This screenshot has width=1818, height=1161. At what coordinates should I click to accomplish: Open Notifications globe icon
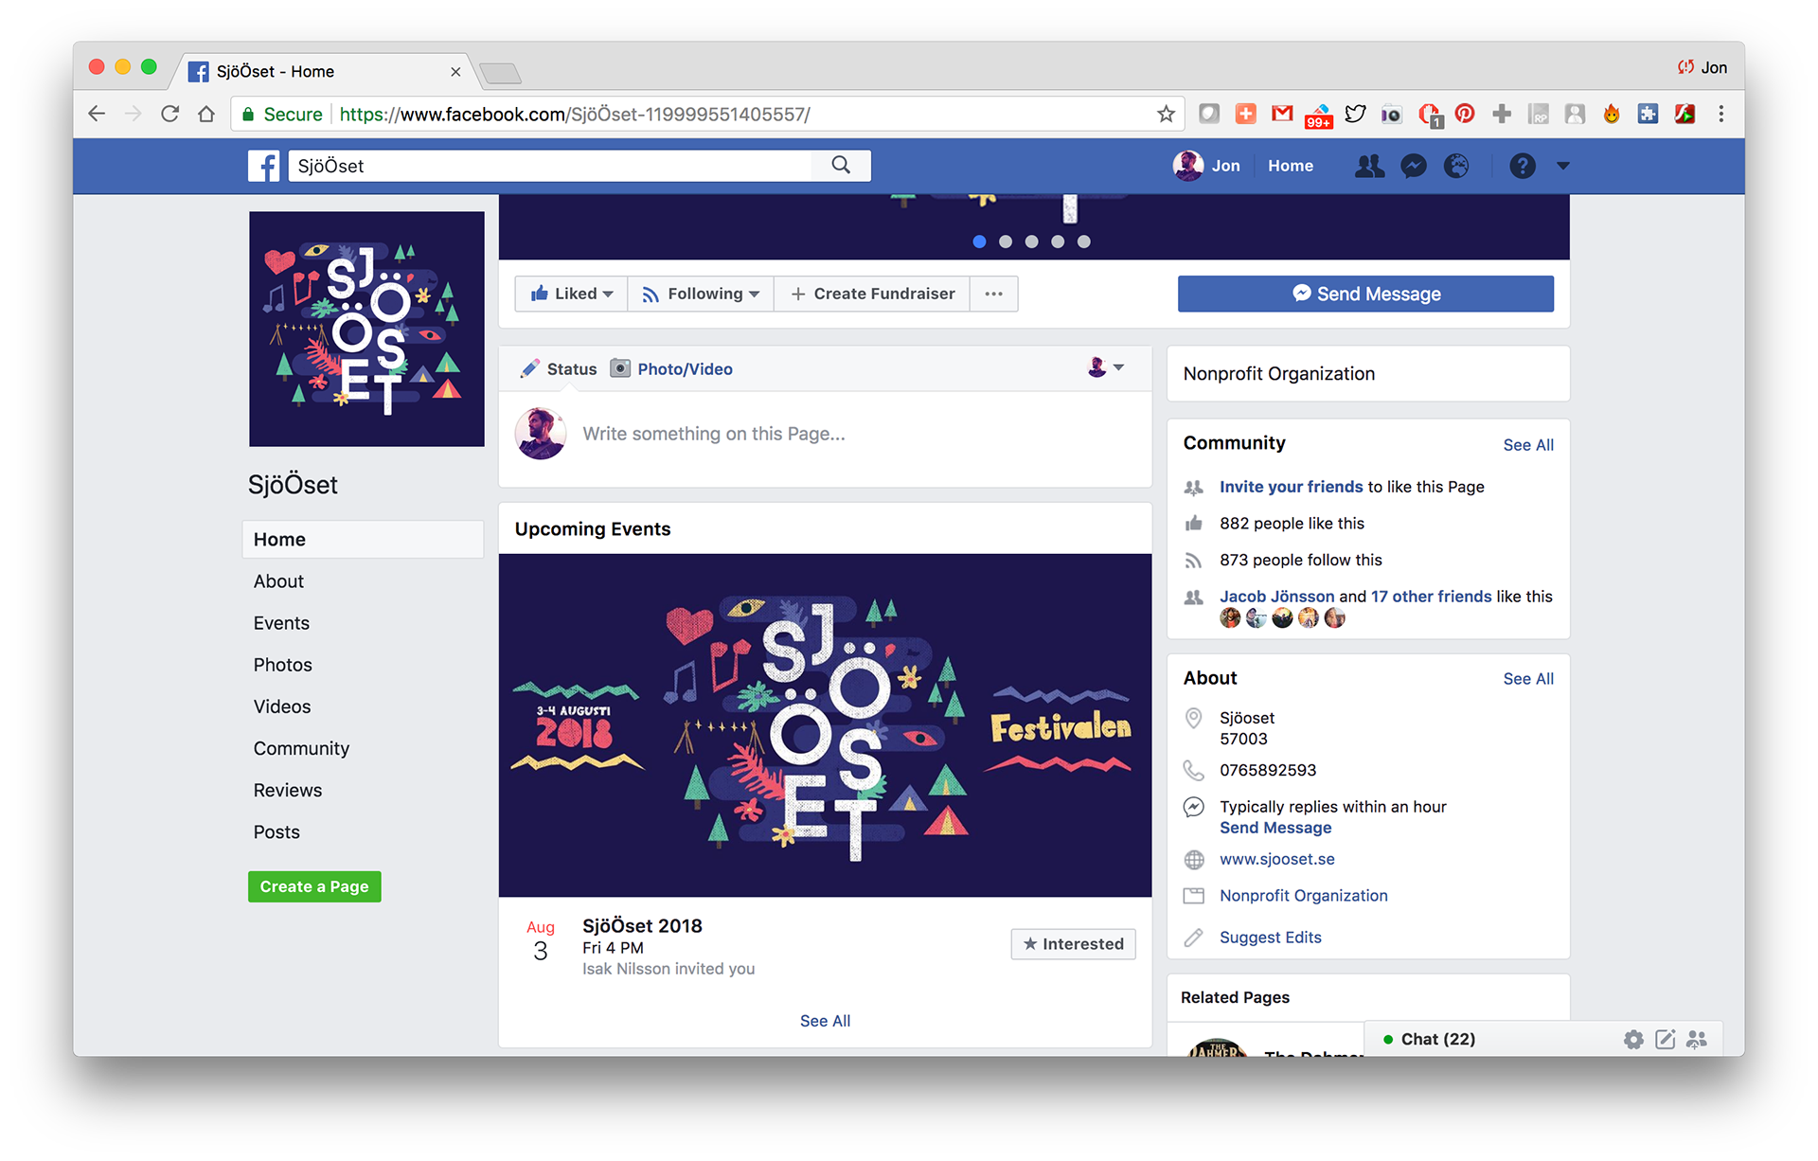pos(1456,166)
